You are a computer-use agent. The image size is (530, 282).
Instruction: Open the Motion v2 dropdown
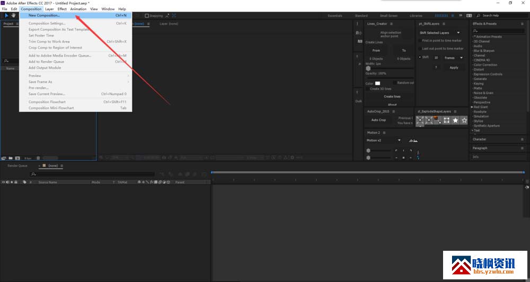click(x=384, y=140)
